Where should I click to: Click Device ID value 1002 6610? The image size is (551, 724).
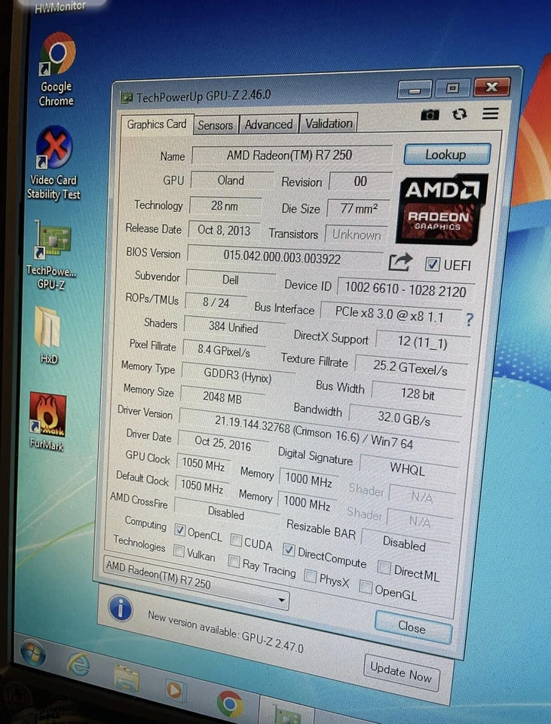point(406,290)
